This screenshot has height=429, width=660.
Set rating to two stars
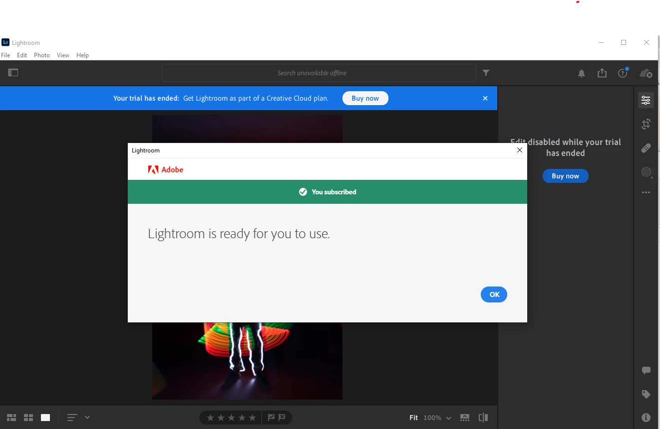click(221, 418)
